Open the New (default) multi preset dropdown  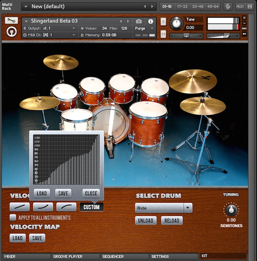[26, 6]
